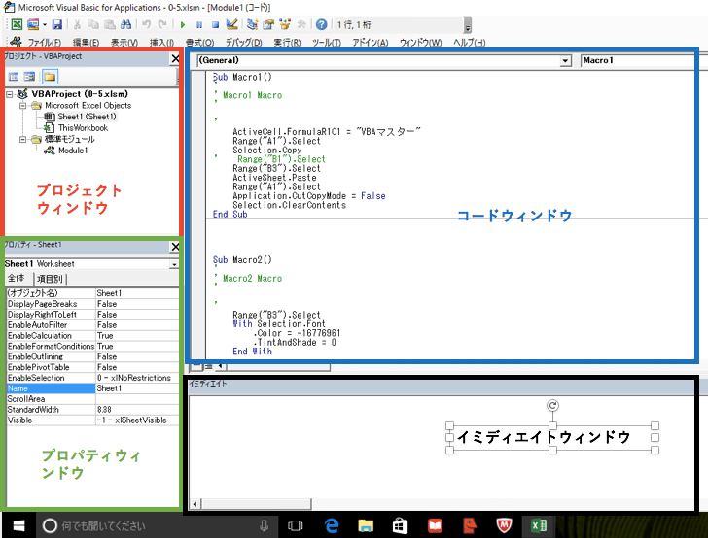Switch to the 項目別 properties tab
708x538 pixels.
[x=50, y=279]
